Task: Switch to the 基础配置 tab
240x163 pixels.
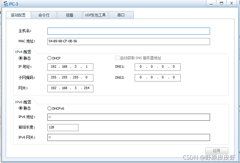Action: [18, 15]
